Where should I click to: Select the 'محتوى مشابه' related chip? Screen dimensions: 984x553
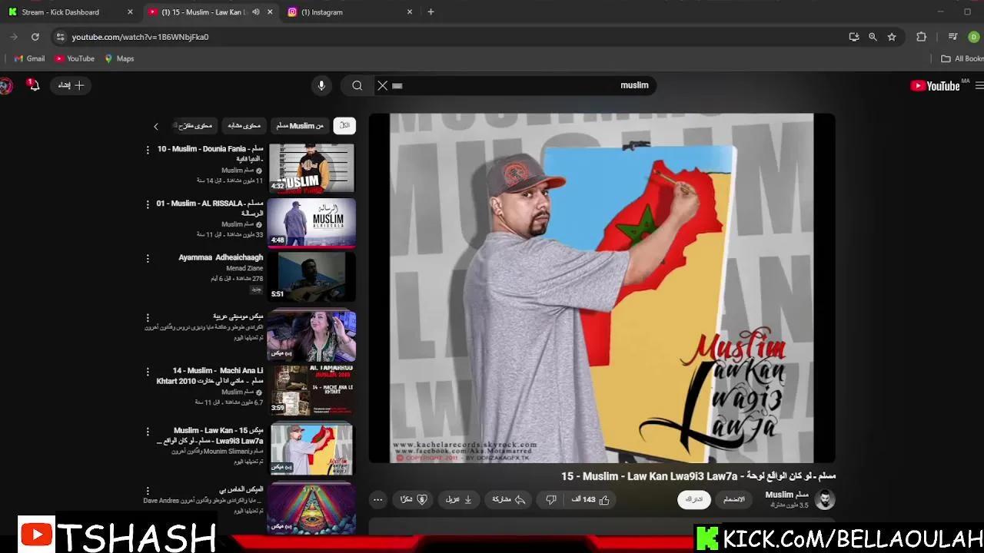click(244, 125)
